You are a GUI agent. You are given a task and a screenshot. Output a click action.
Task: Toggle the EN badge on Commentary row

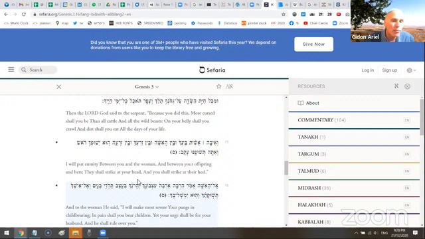coord(406,120)
